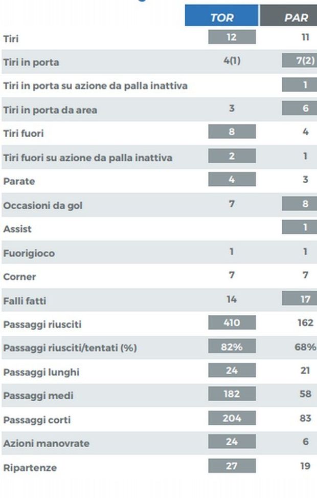Click TOR value 27 for Ripartenze
317x498 pixels.
(x=232, y=466)
